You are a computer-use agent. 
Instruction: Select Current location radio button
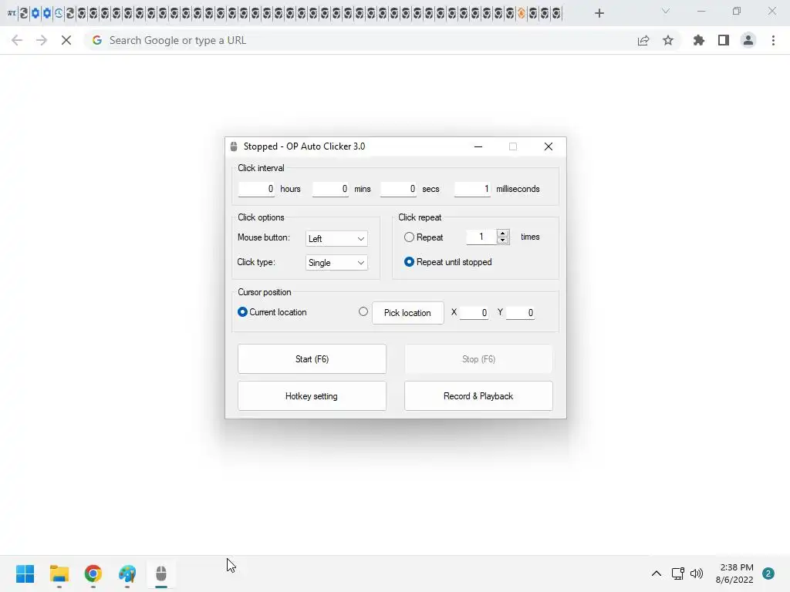[242, 312]
